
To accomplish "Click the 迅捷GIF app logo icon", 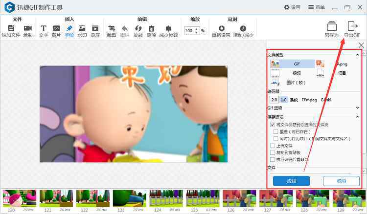I will click(x=10, y=7).
